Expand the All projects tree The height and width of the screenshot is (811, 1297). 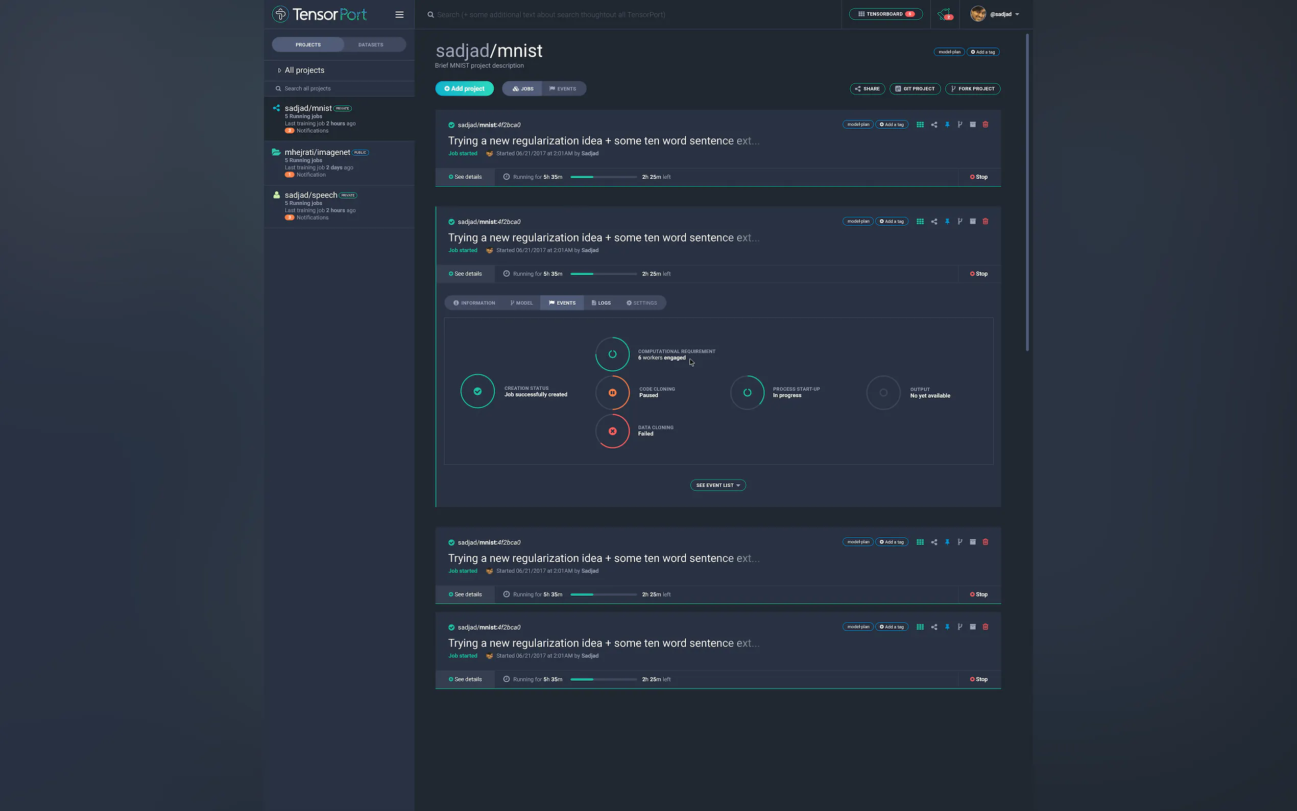(x=303, y=70)
